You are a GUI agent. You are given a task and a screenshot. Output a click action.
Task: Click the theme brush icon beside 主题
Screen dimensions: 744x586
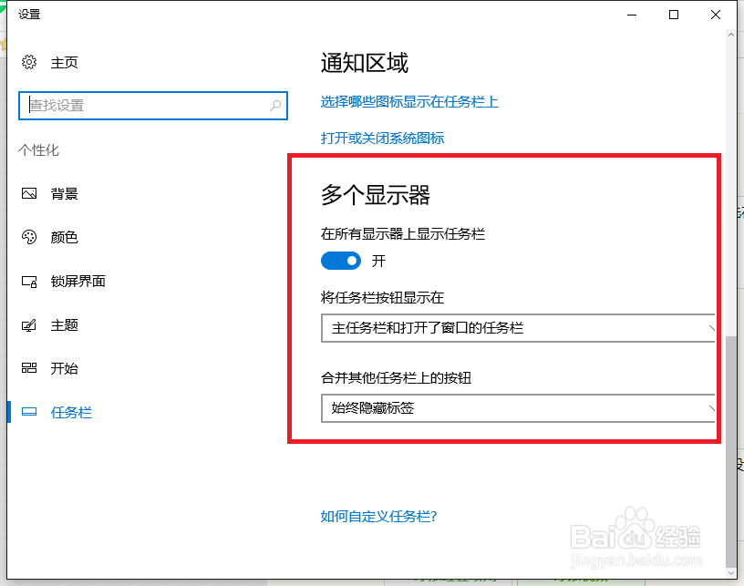click(x=29, y=325)
